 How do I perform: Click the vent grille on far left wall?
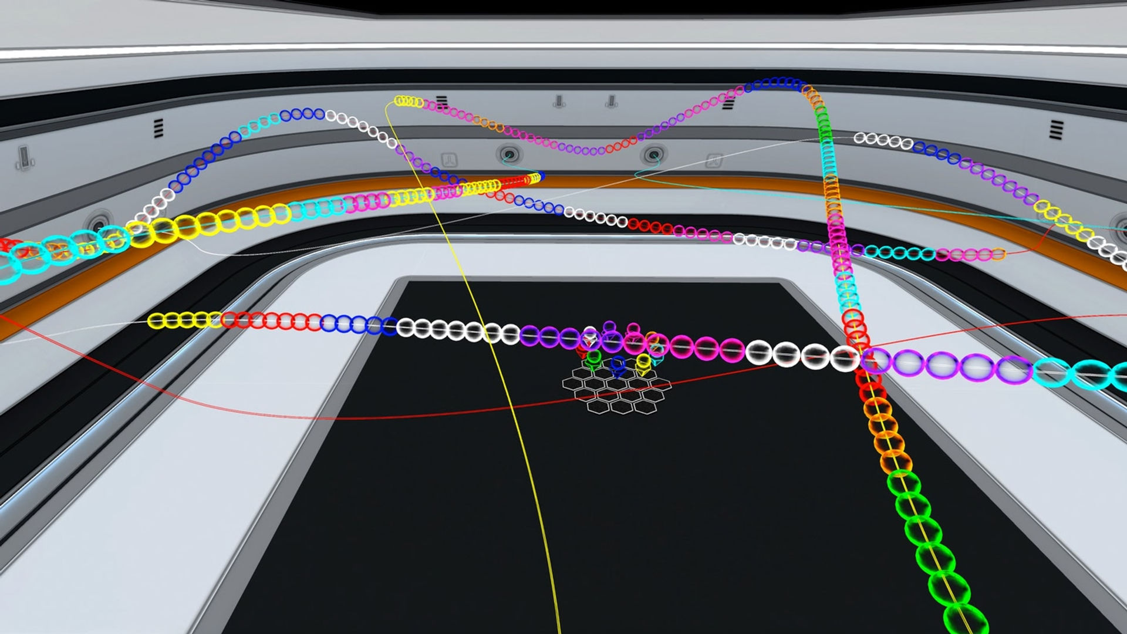pyautogui.click(x=158, y=128)
